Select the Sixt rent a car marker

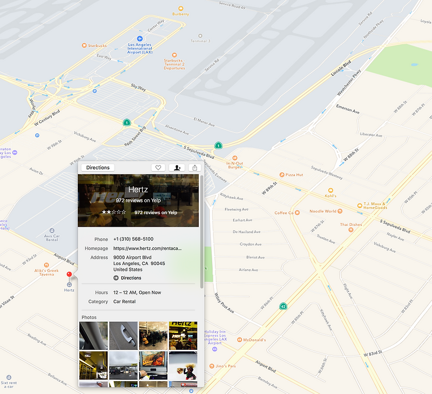click(x=9, y=377)
